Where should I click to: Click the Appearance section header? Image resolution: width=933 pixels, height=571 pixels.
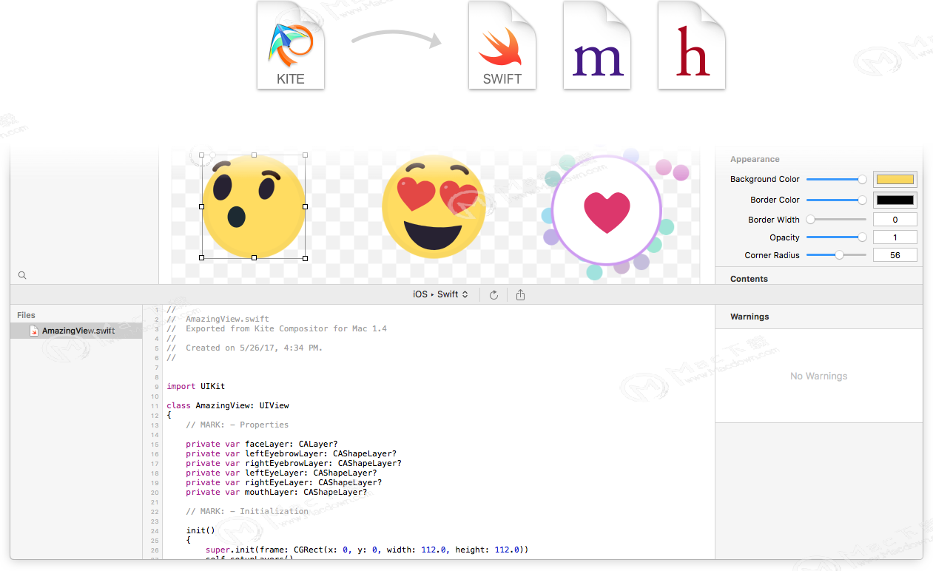(755, 159)
